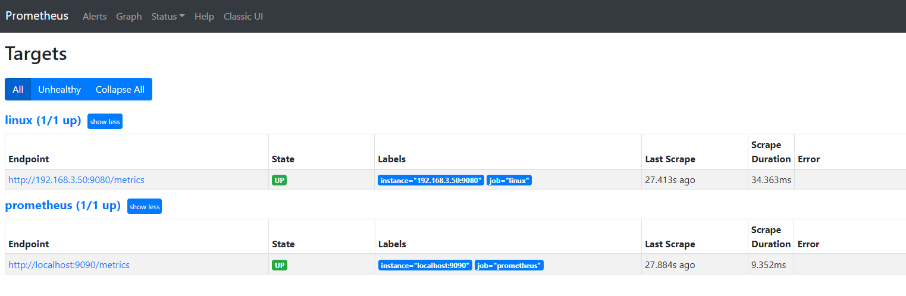Open the Prometheus home brand link
The width and height of the screenshot is (906, 296).
[37, 16]
